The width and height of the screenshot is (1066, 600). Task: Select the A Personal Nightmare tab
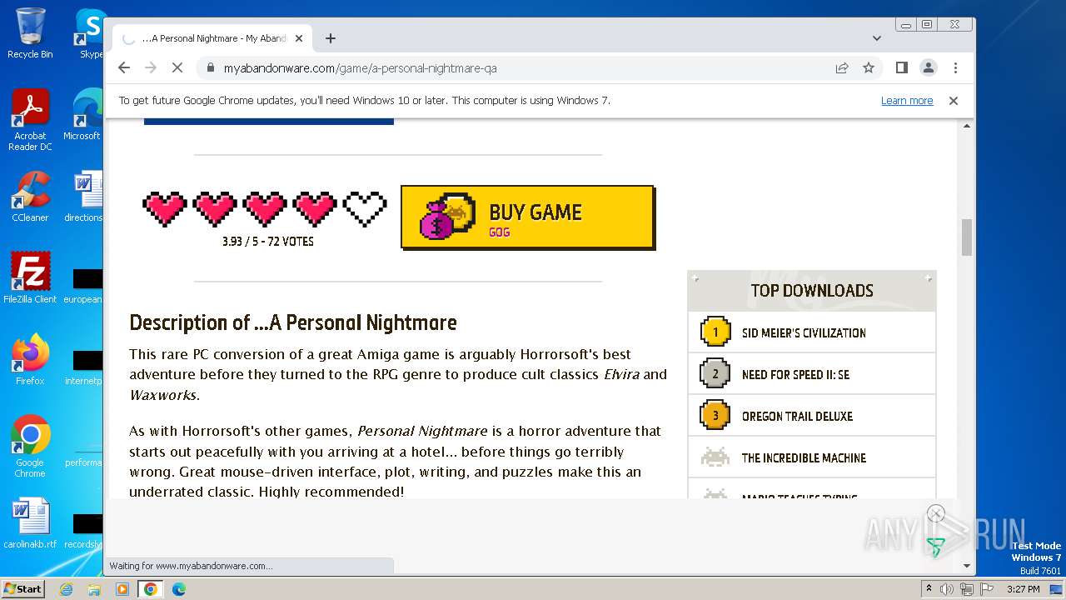[212, 38]
